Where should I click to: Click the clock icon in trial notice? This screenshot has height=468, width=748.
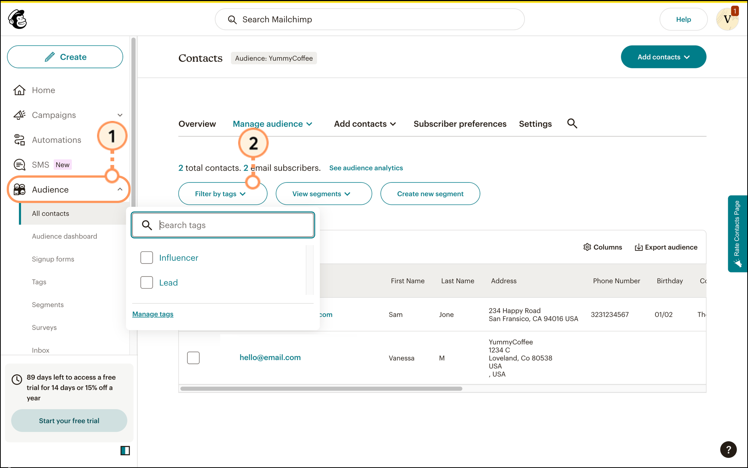click(17, 380)
